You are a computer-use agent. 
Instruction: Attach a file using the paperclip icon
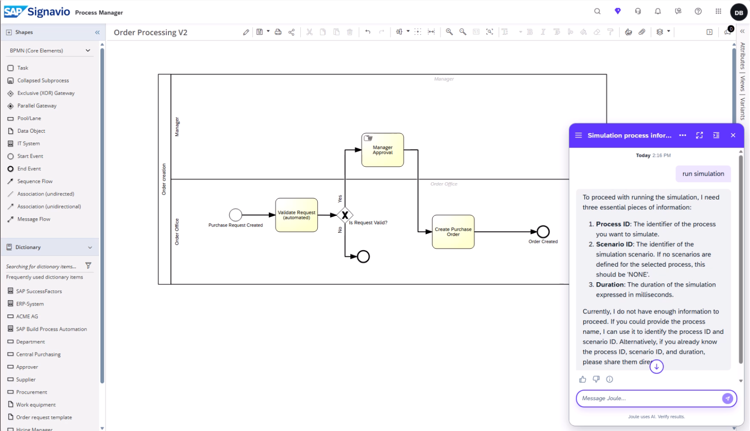[x=642, y=32]
